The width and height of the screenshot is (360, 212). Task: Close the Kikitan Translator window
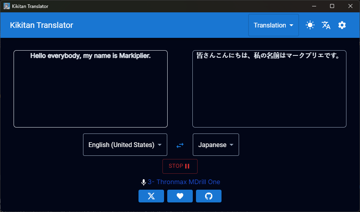tap(350, 6)
